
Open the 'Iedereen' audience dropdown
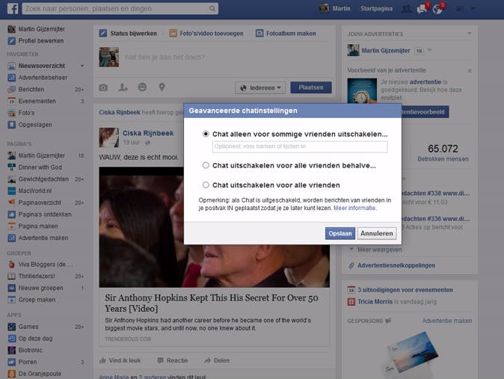tap(260, 87)
